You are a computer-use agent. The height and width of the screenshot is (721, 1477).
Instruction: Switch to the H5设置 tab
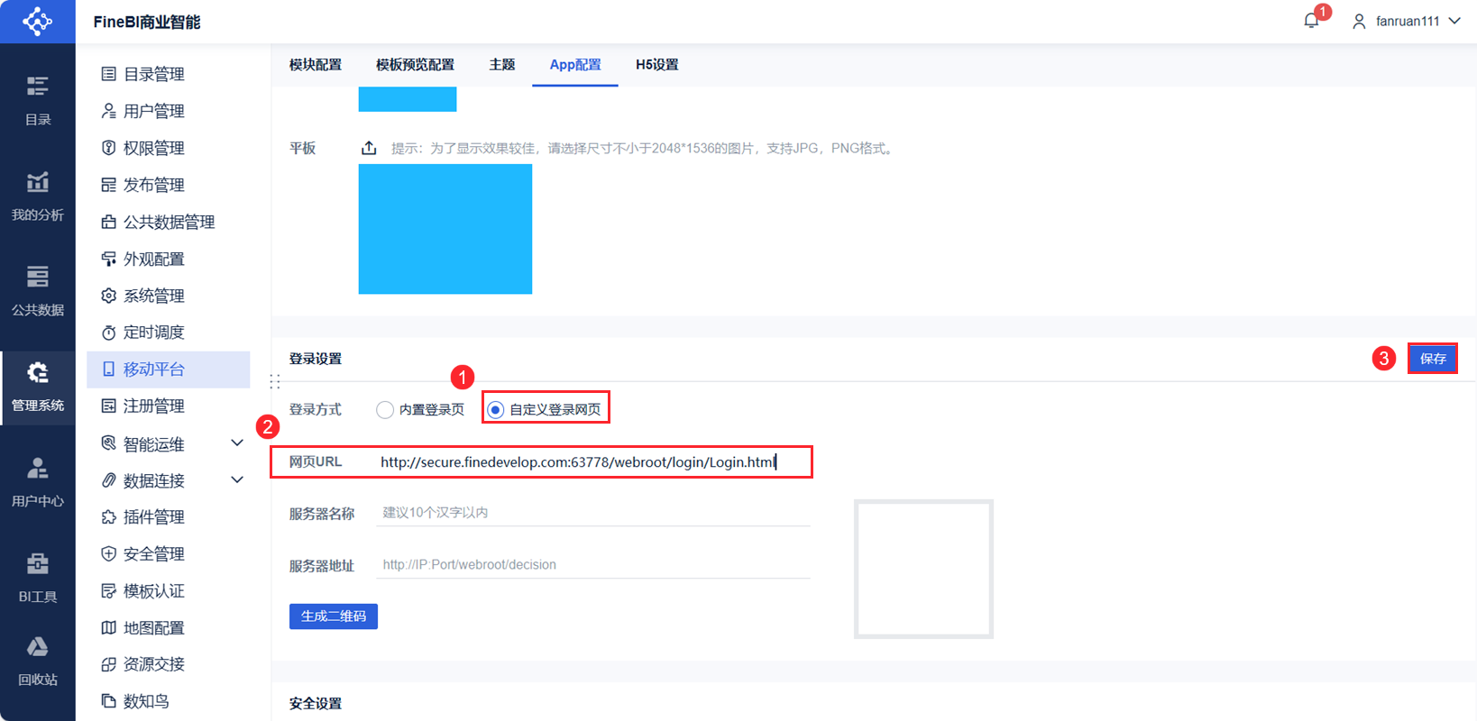(657, 65)
